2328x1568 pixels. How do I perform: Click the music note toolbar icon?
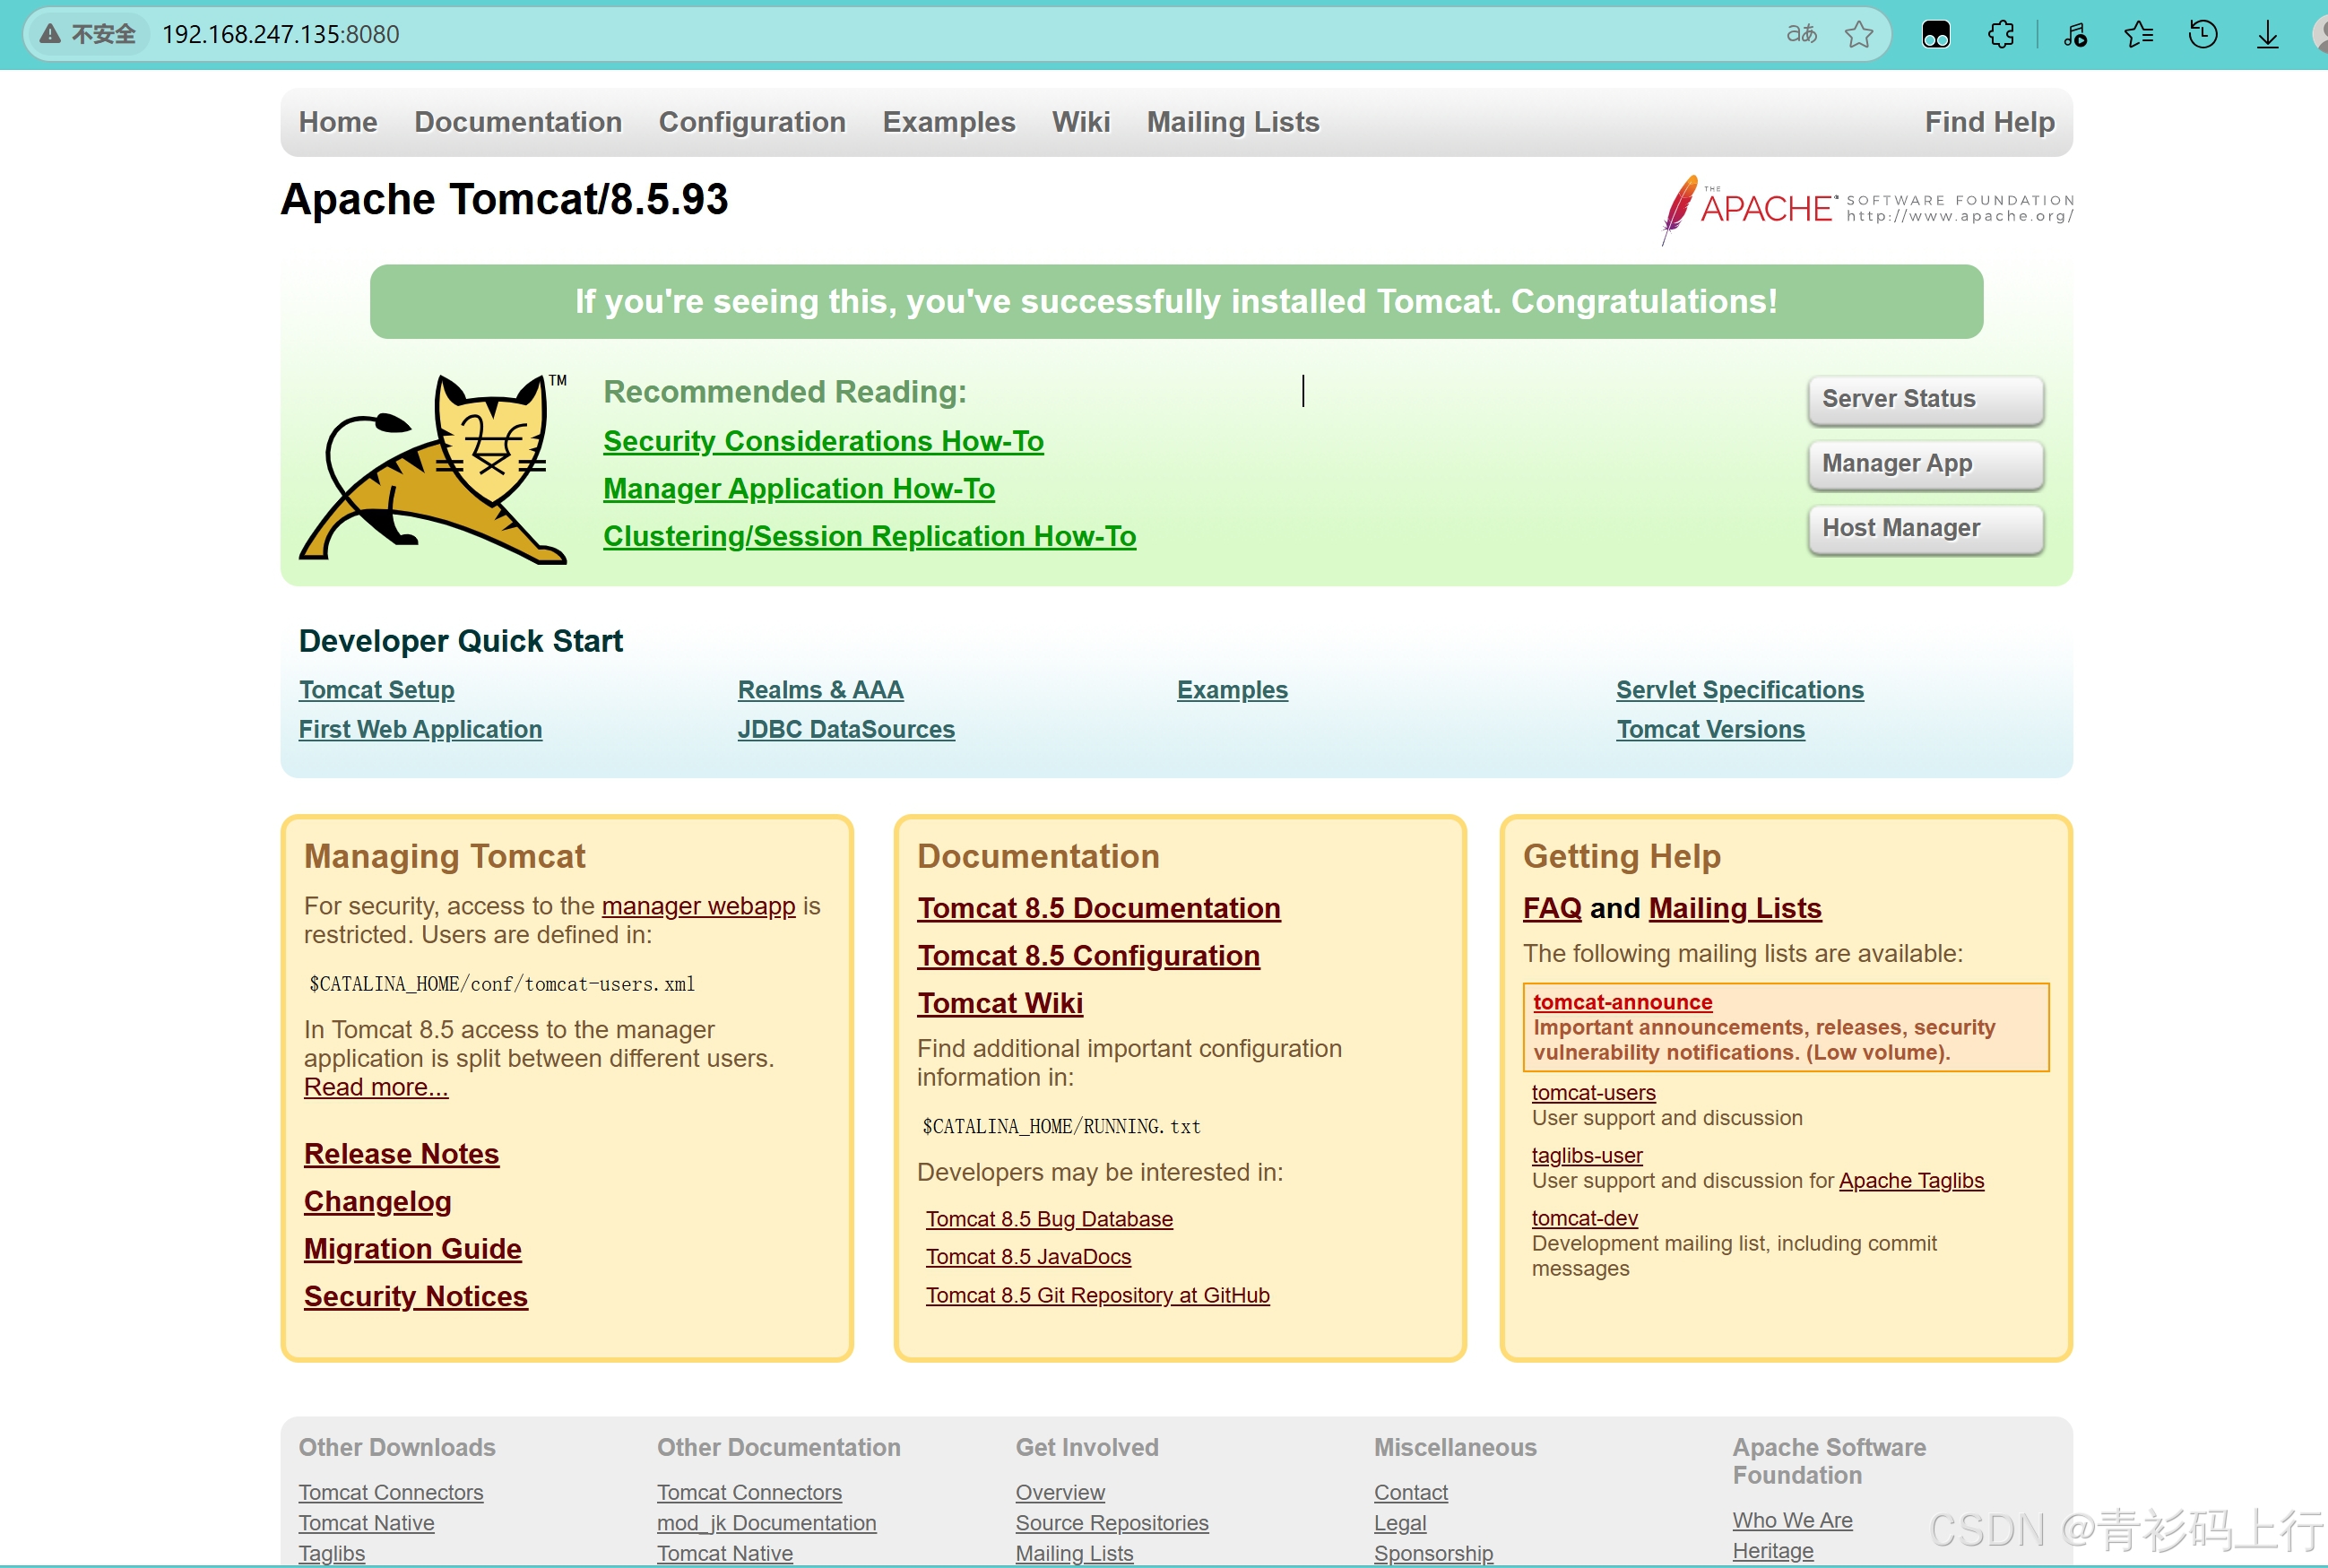pyautogui.click(x=2074, y=34)
